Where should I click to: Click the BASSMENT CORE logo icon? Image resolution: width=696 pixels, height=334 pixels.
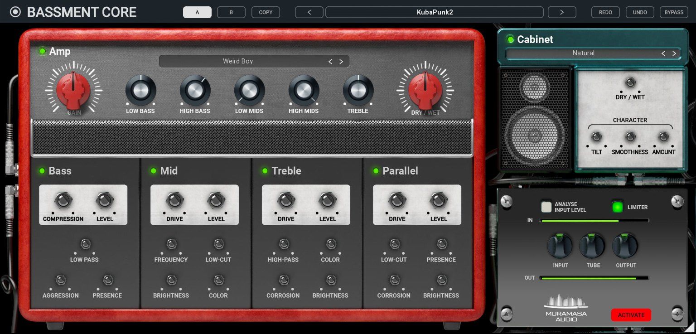click(x=15, y=12)
